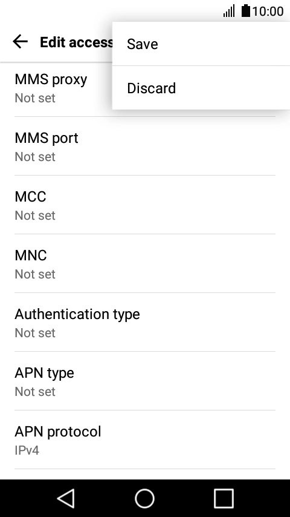Select Discard from the overflow menu
The width and height of the screenshot is (290, 517).
[x=201, y=88]
